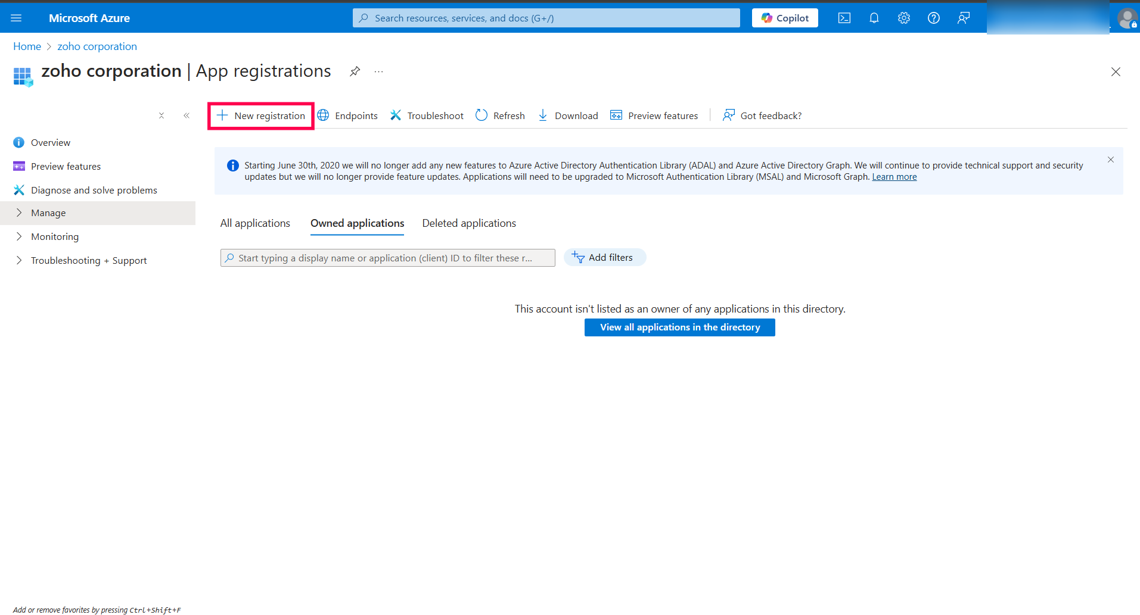
Task: Click the App registrations grid icon beside title
Action: [x=23, y=76]
